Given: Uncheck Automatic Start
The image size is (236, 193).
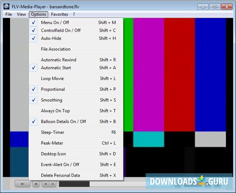Looking at the screenshot, I should tap(76, 68).
